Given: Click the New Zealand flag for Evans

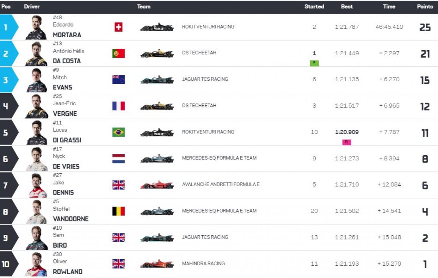Looking at the screenshot, I should [x=118, y=80].
